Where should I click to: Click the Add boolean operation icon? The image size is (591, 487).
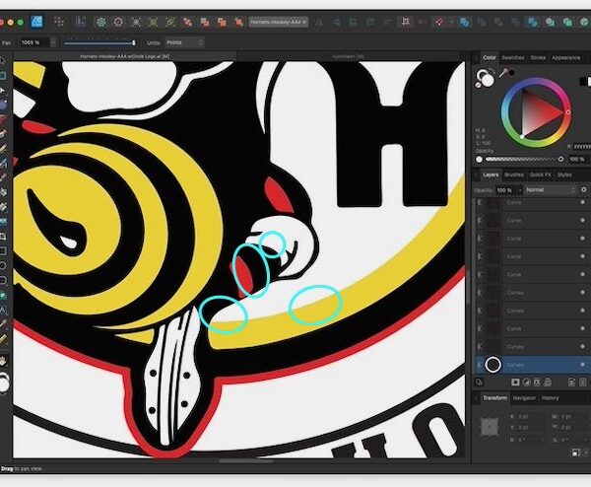(464, 23)
